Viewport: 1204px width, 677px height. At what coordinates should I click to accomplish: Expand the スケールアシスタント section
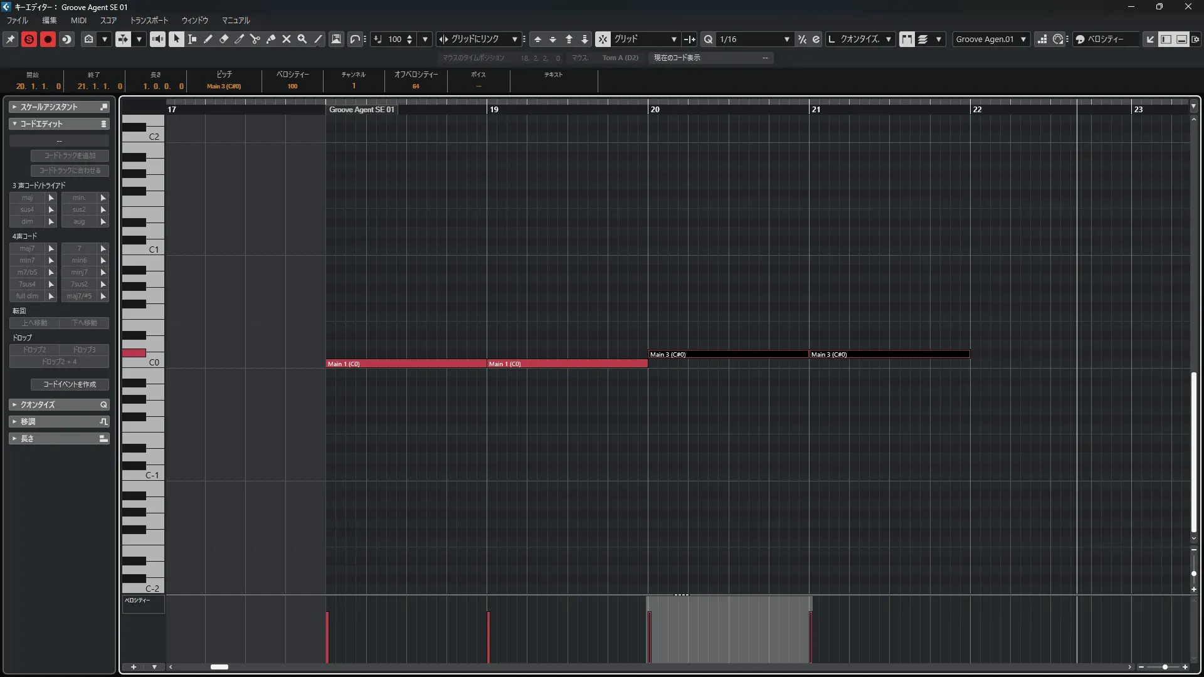[49, 107]
